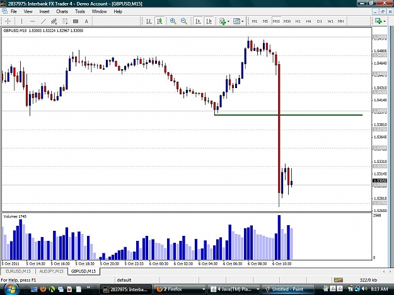
Task: Open the Insert menu
Action: [x=44, y=11]
